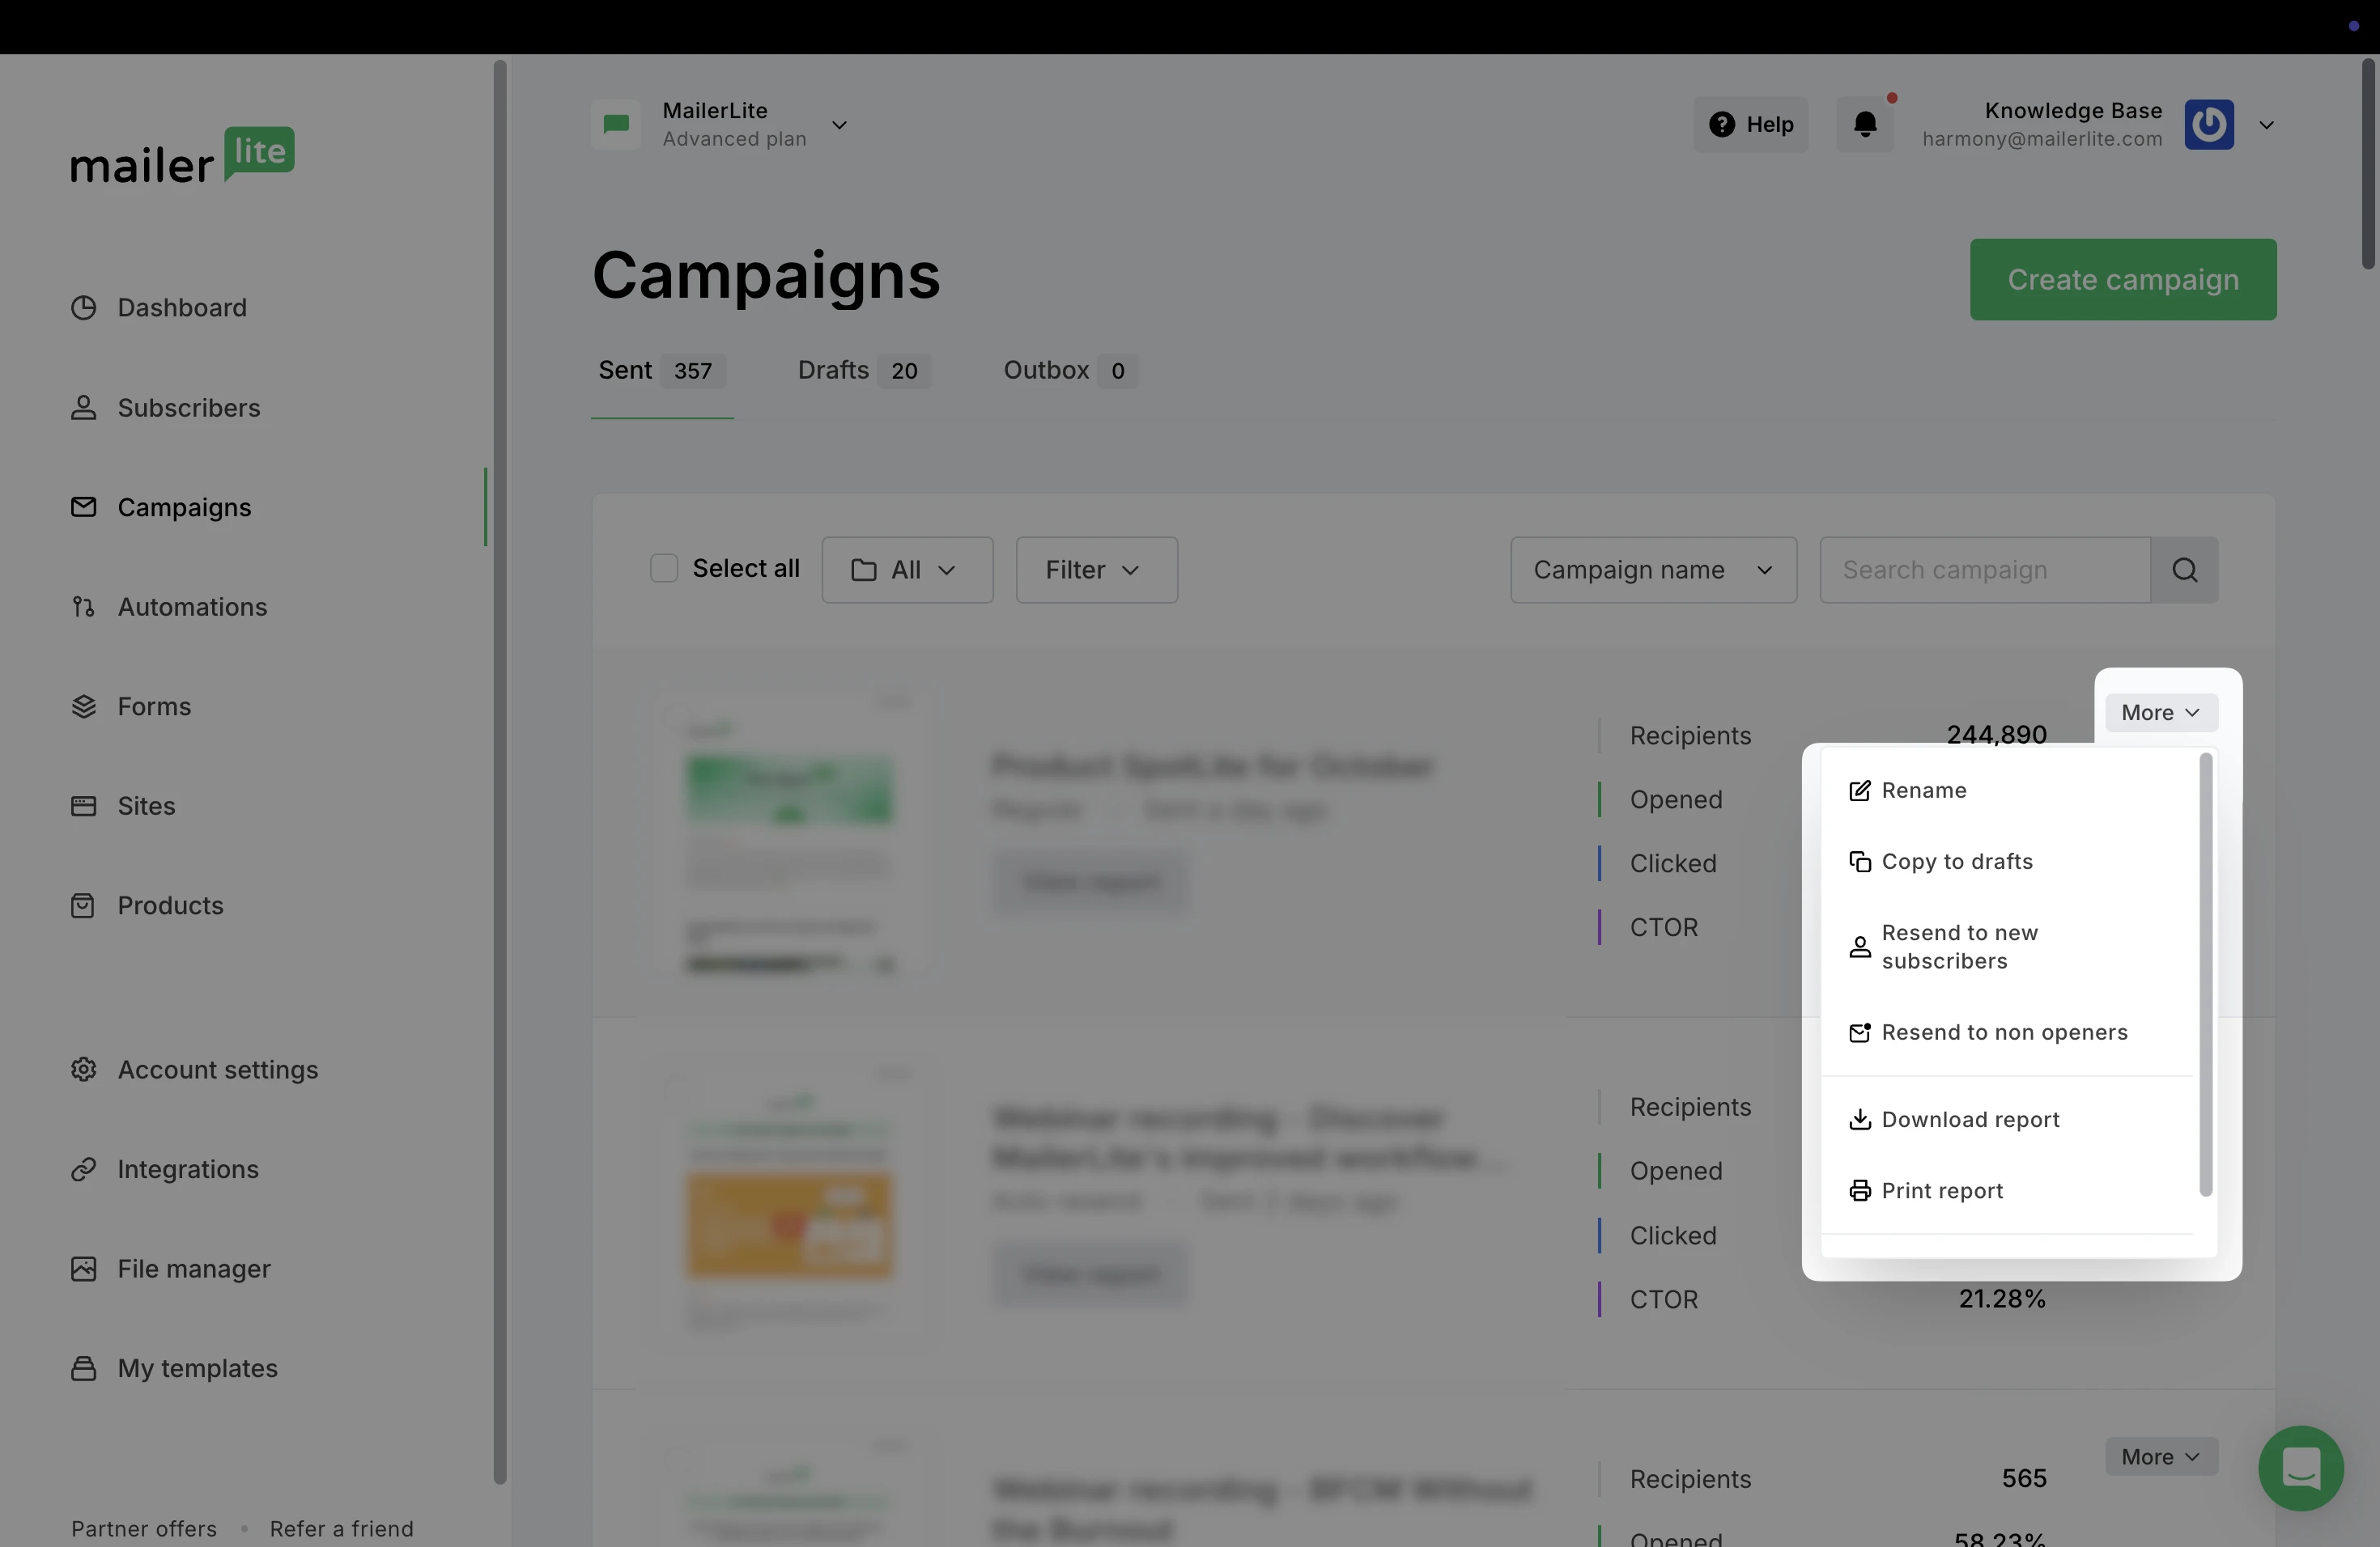
Task: Click the Create campaign button
Action: pyautogui.click(x=2122, y=280)
